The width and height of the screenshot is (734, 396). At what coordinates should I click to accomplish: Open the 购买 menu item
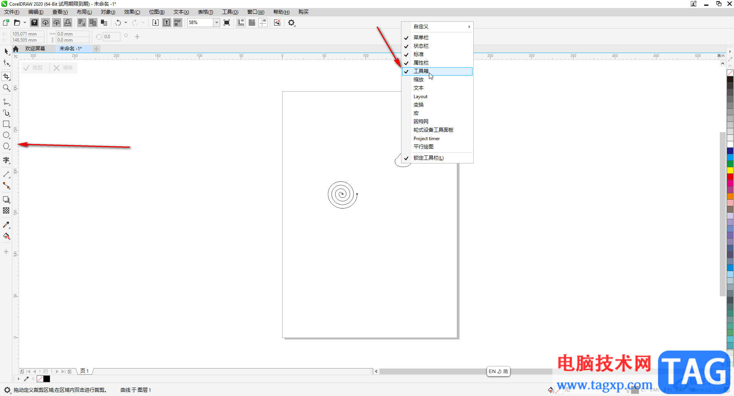[304, 12]
